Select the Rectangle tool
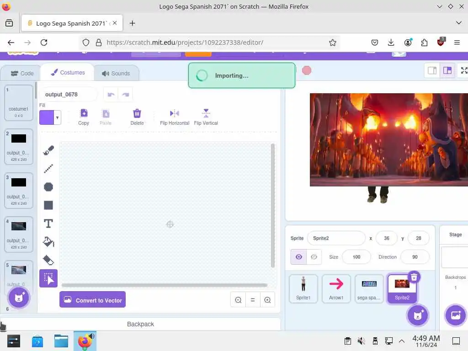The image size is (468, 351). [48, 205]
